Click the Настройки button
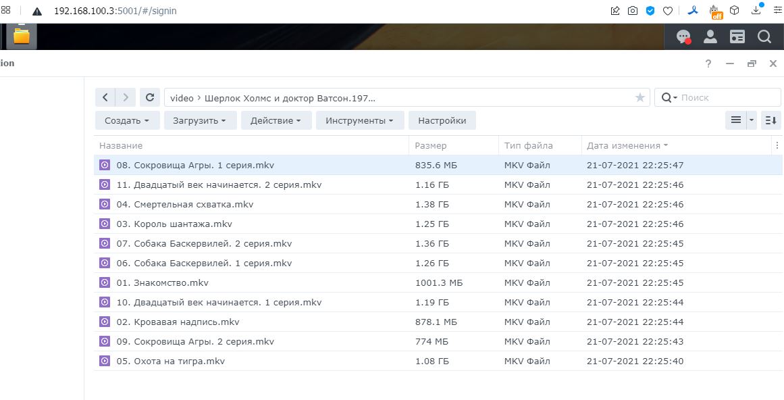The image size is (784, 400). [x=442, y=121]
